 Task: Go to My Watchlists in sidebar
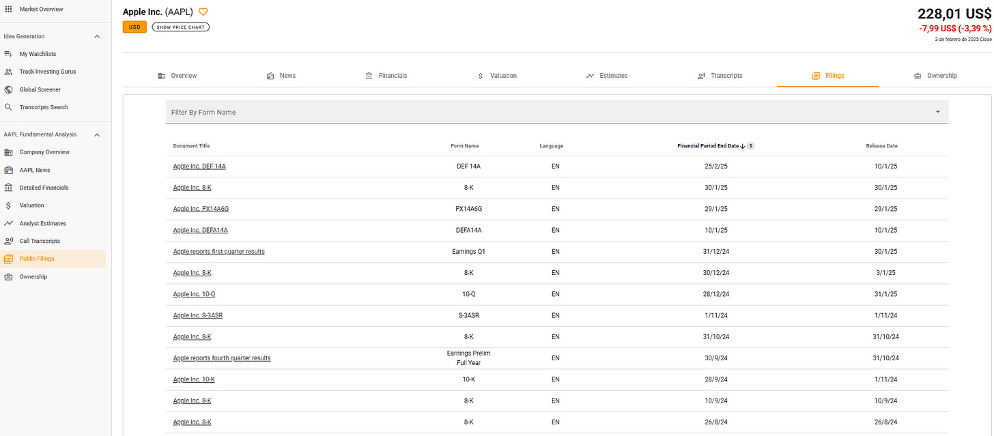(x=38, y=54)
